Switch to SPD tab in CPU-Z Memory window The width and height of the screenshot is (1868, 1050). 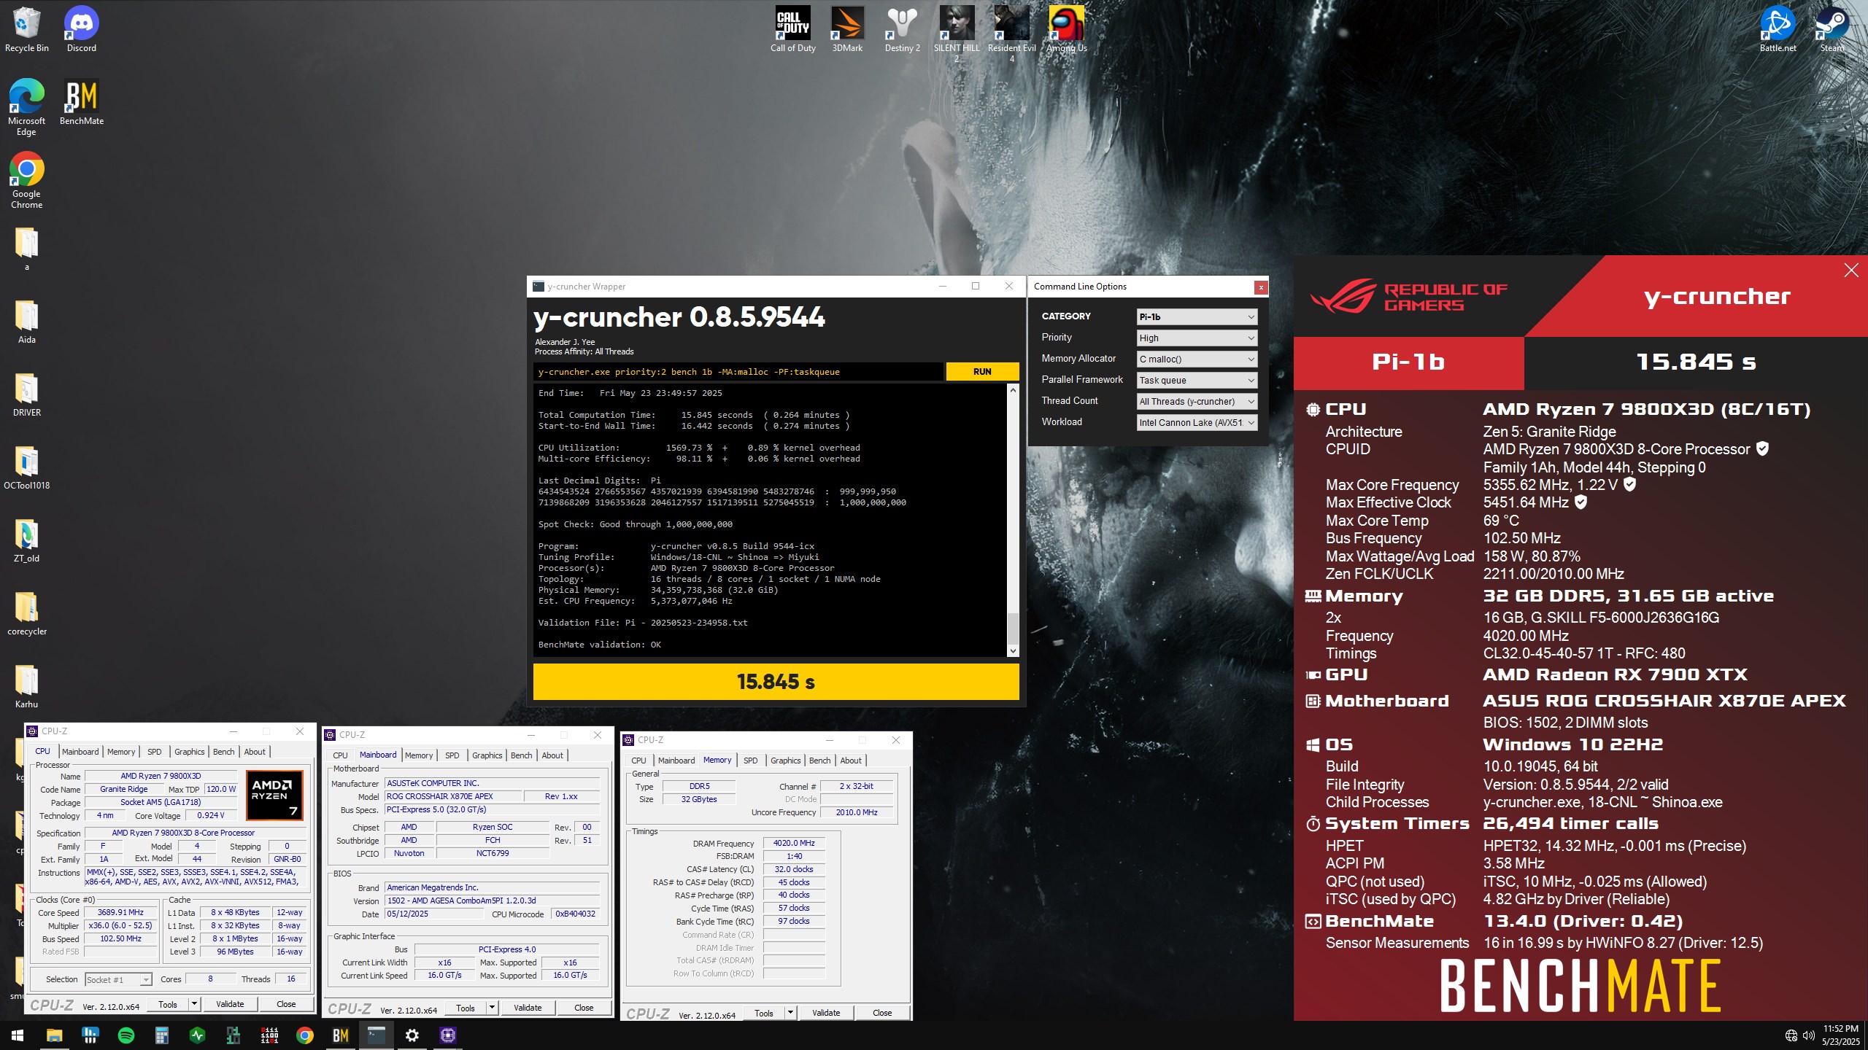click(750, 760)
